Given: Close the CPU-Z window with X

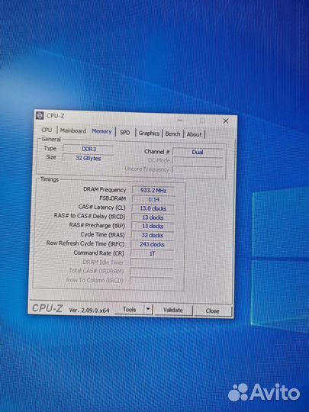Looking at the screenshot, I should [x=226, y=121].
